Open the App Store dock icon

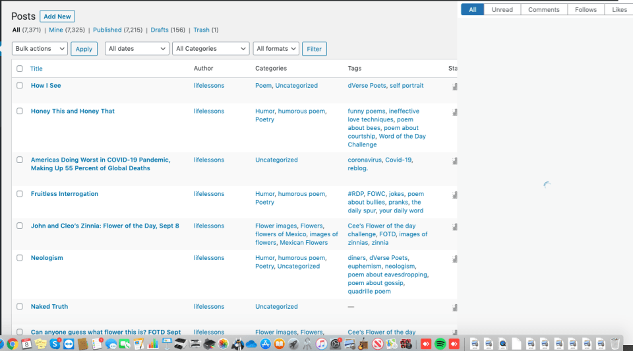point(265,344)
